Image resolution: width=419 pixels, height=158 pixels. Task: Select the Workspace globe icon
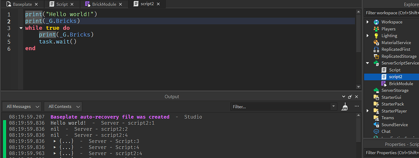click(x=376, y=22)
